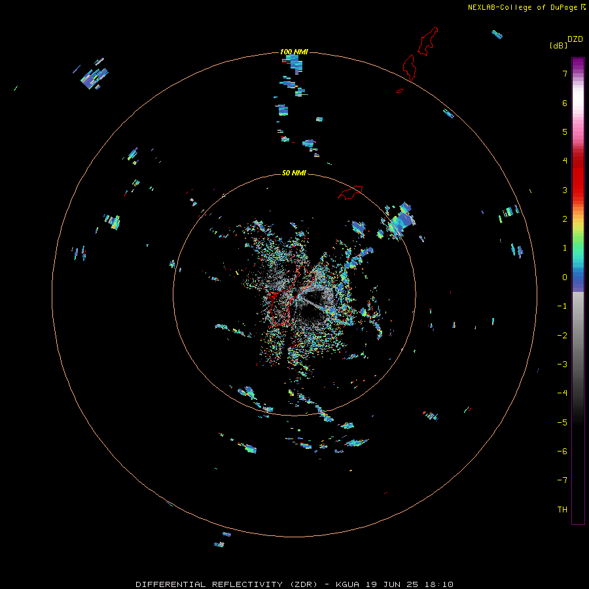Click the colorbar value 4 label
The width and height of the screenshot is (589, 589).
tap(565, 161)
